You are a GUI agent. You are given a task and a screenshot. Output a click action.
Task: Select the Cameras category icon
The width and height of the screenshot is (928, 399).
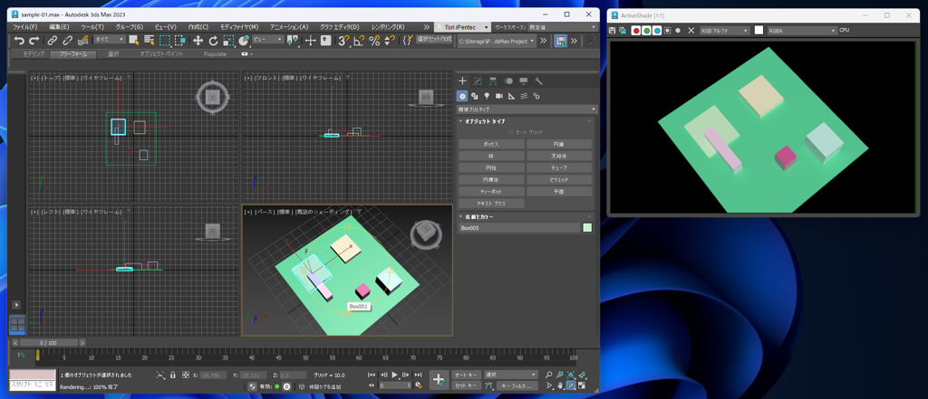pyautogui.click(x=499, y=96)
